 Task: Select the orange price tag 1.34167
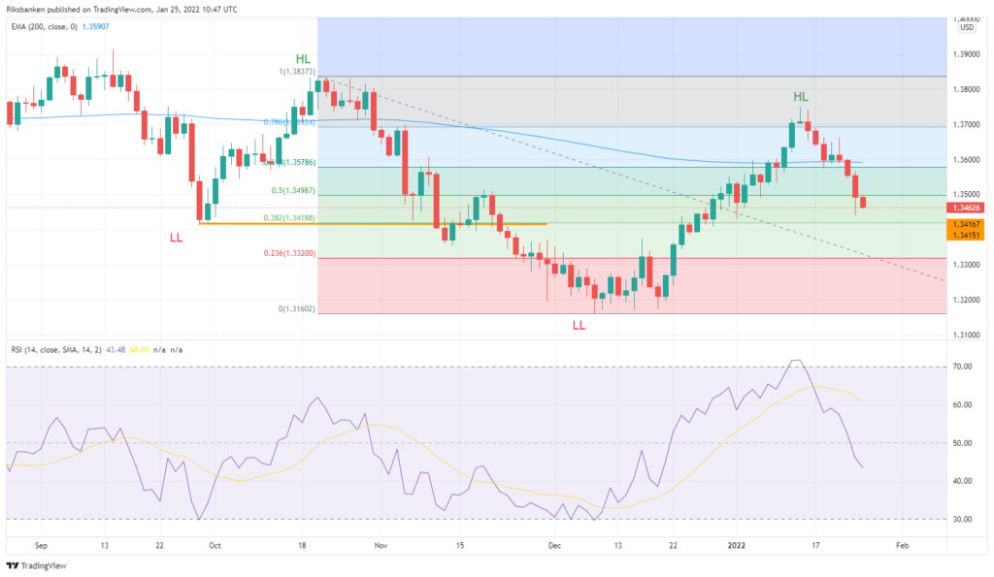966,224
